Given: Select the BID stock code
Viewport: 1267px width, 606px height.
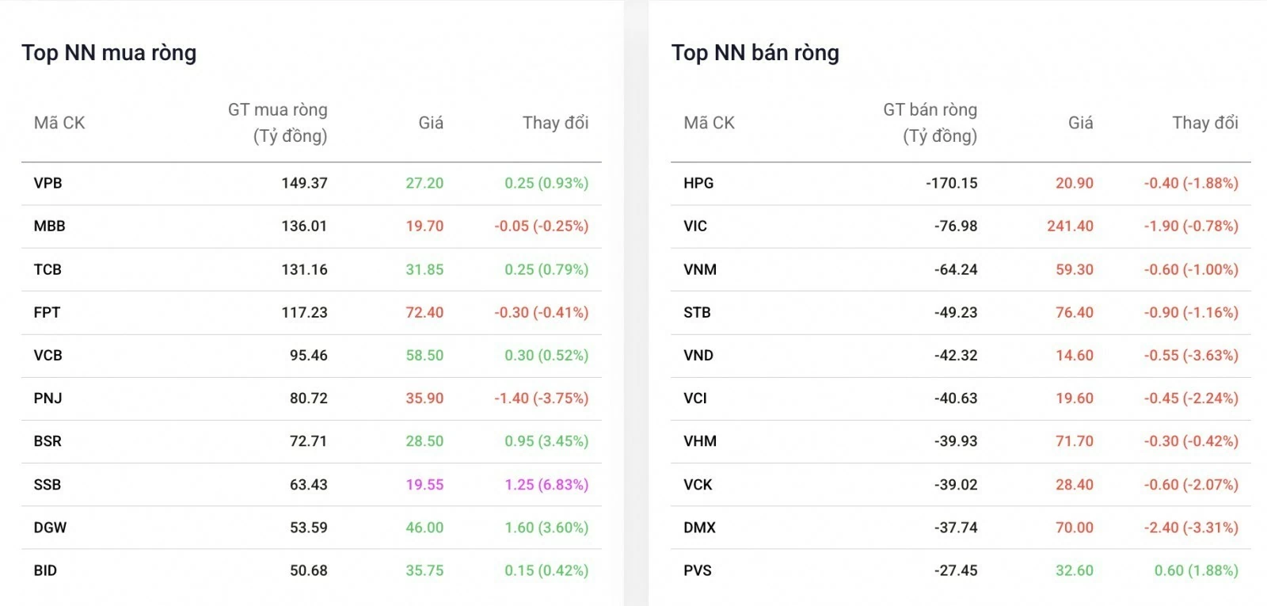Looking at the screenshot, I should 45,570.
